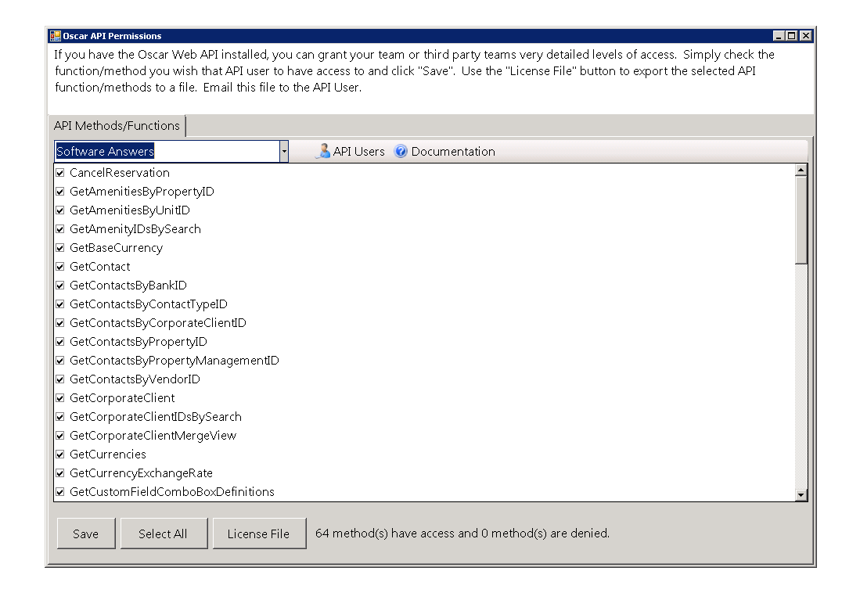Image resolution: width=842 pixels, height=600 pixels.
Task: Toggle GetContactsByBankID permission
Action: [x=60, y=285]
